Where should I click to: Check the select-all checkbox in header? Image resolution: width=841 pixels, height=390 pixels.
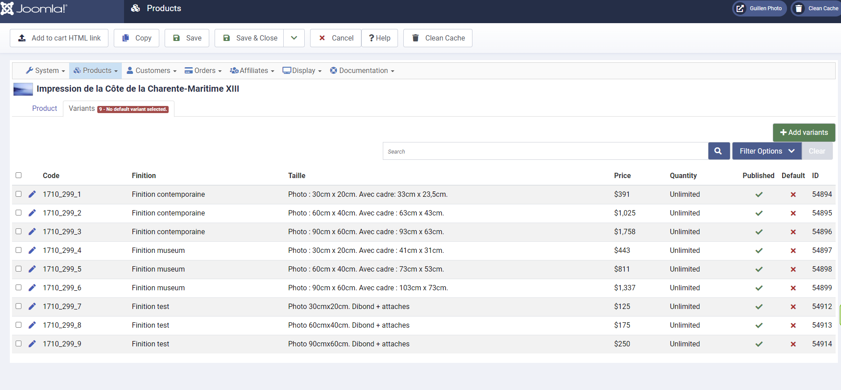(19, 175)
